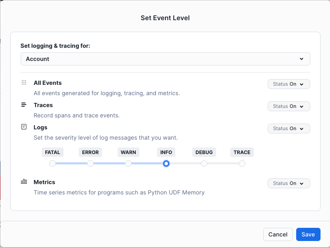Pick the DEBUG severity label
Image resolution: width=330 pixels, height=248 pixels.
pyautogui.click(x=204, y=152)
